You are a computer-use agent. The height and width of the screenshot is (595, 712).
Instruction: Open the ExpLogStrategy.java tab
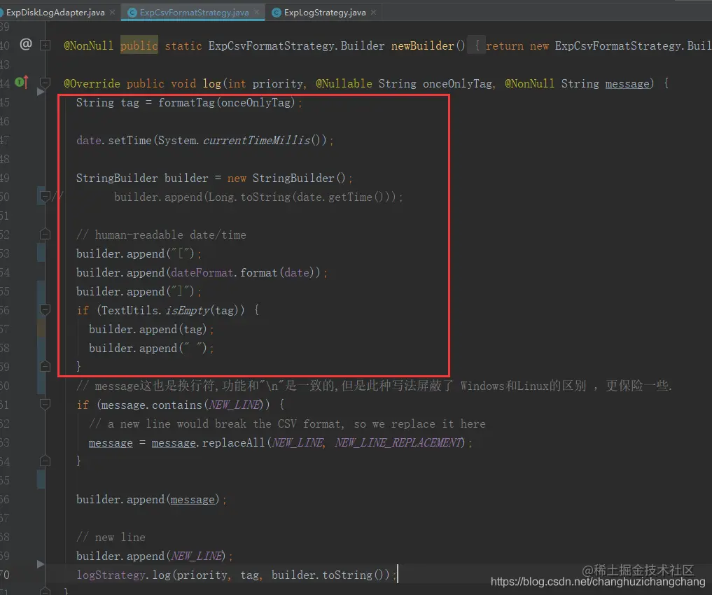point(325,13)
